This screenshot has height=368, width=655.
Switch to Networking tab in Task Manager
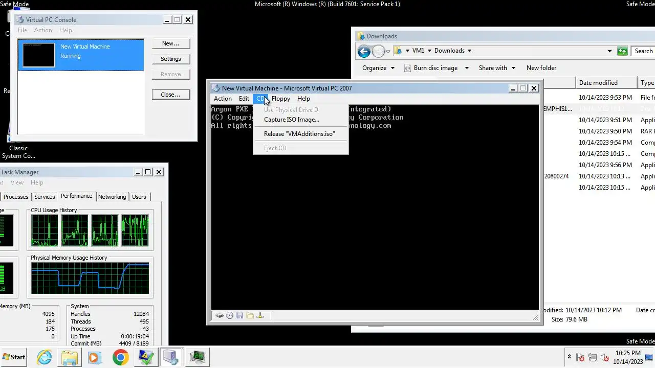point(112,197)
